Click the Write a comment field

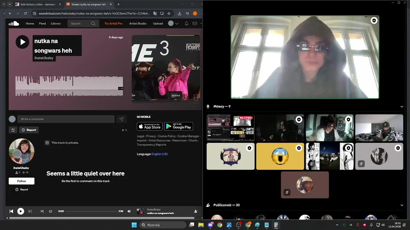coord(66,119)
